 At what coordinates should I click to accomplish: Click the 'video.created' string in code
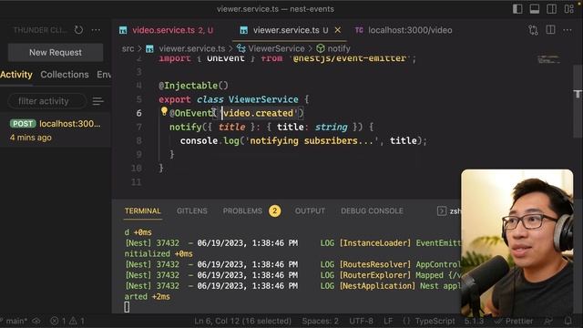coord(259,113)
